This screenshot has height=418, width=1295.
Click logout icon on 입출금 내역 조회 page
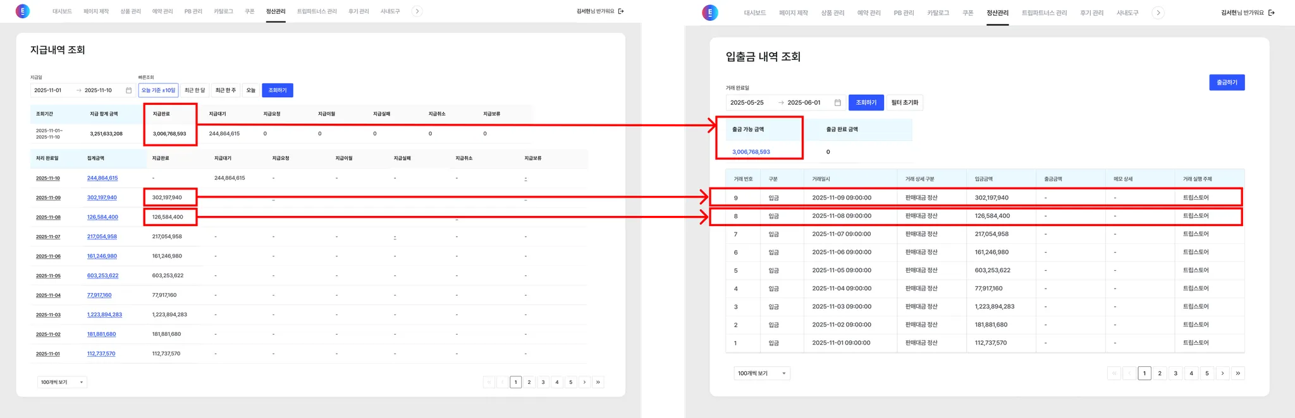point(1272,13)
